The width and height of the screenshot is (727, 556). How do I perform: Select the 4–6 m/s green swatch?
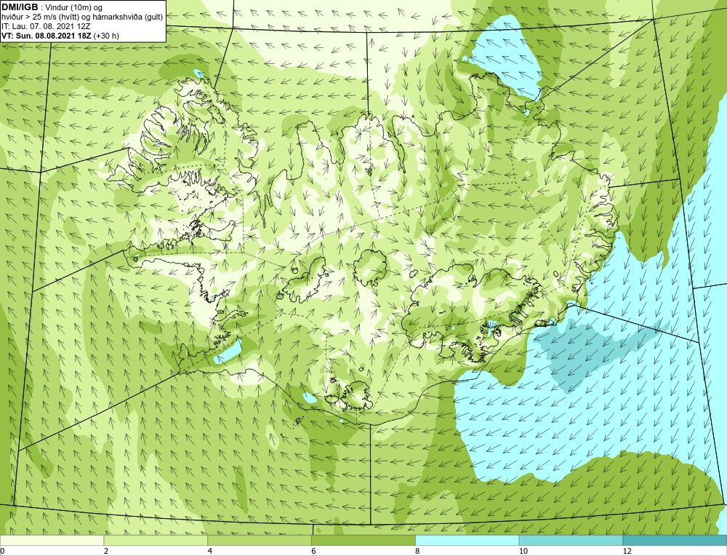pyautogui.click(x=260, y=540)
